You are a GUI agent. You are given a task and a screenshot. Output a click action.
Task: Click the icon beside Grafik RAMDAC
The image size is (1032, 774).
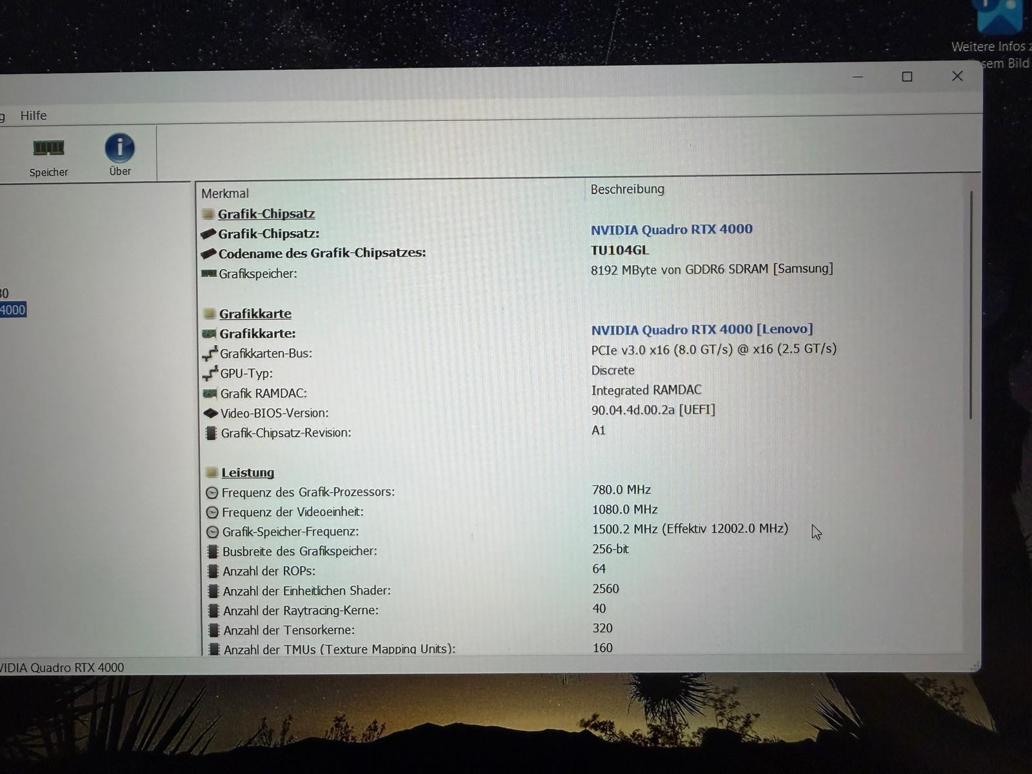(210, 393)
